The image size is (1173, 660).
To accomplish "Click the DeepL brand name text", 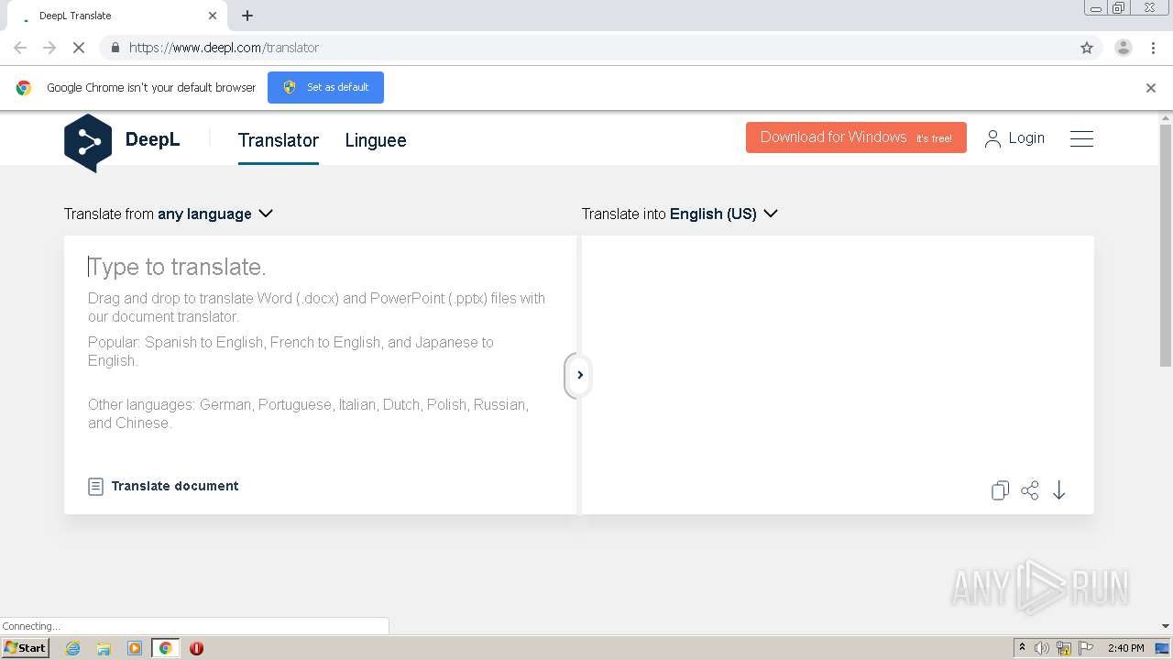I will (152, 140).
